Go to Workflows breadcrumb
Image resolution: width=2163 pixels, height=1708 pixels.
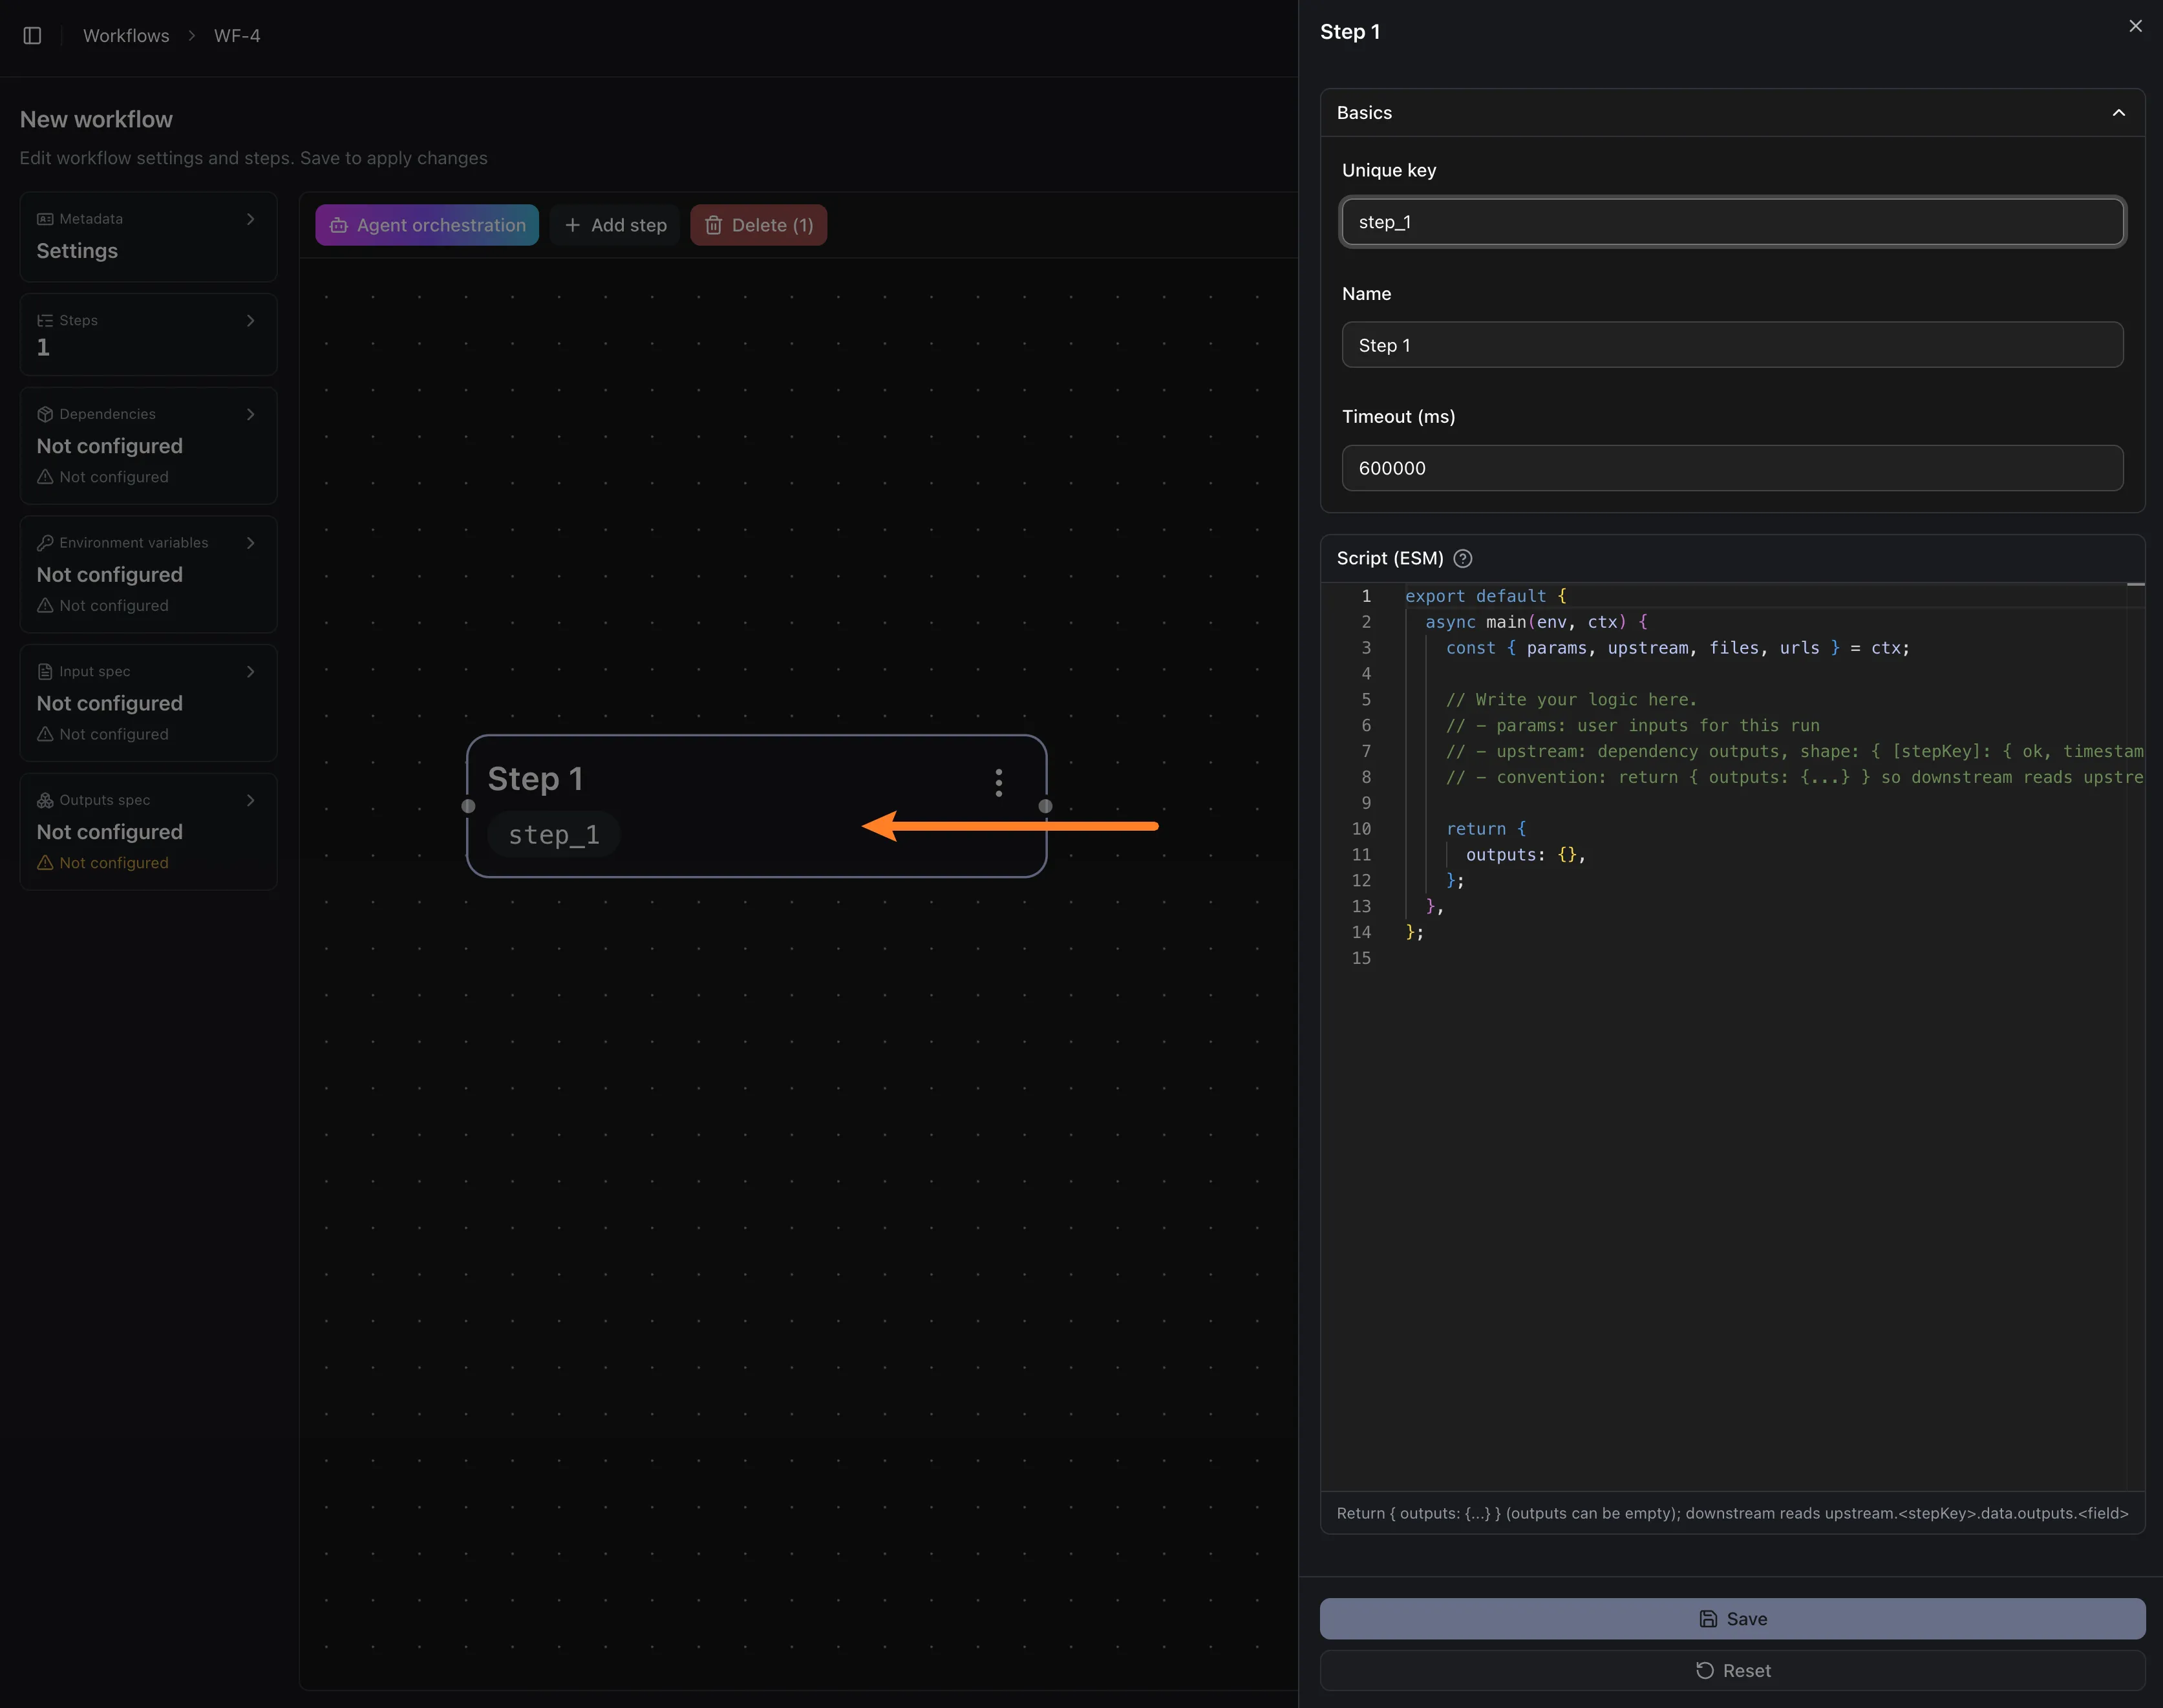click(x=126, y=36)
